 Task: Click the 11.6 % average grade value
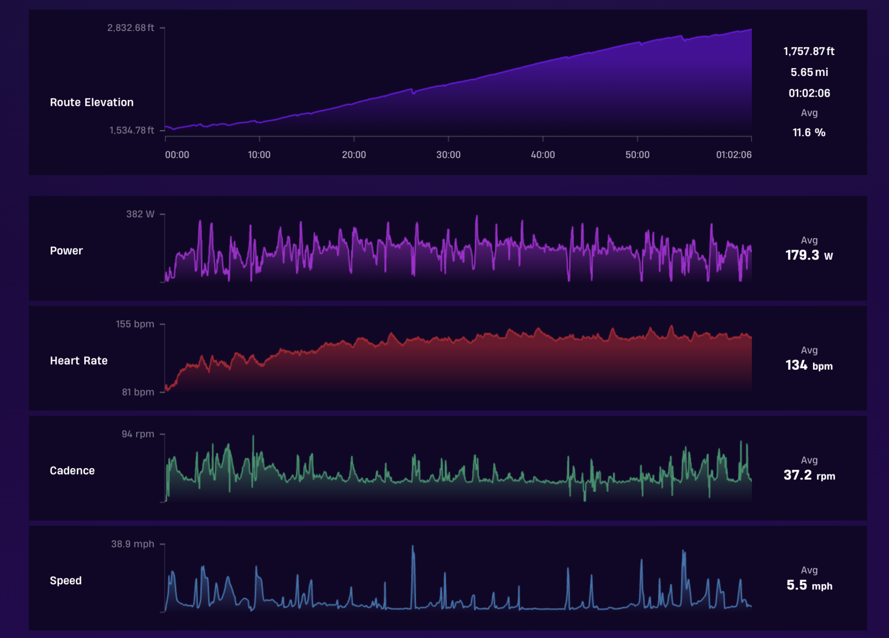click(809, 133)
